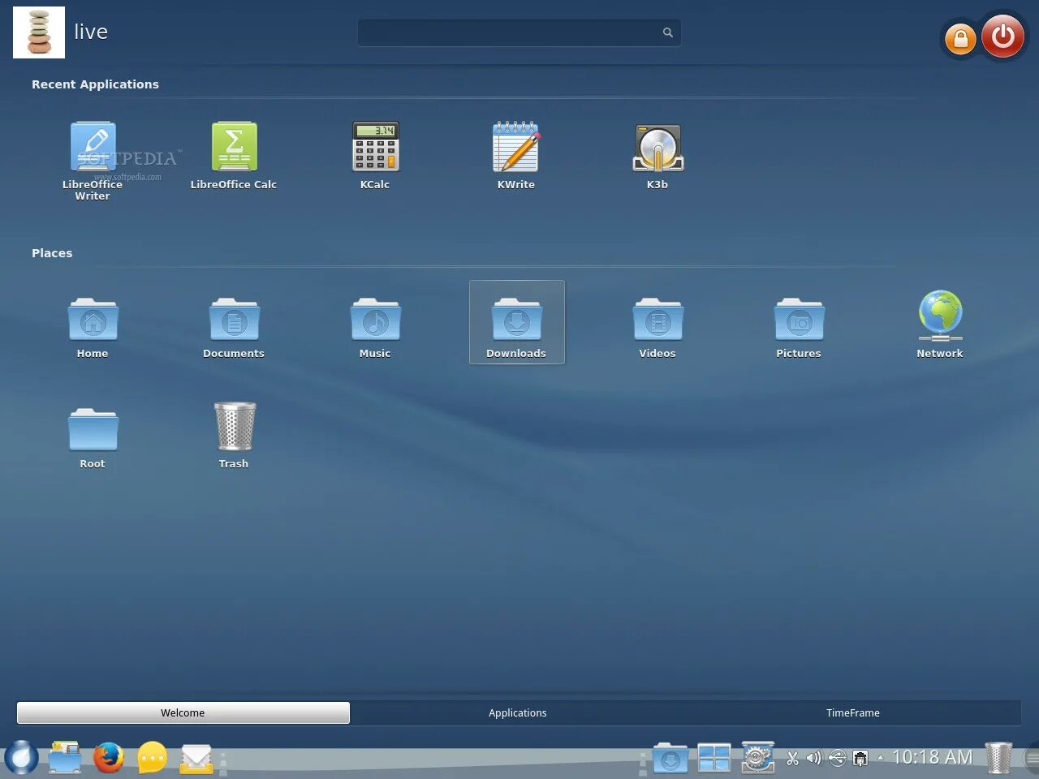The height and width of the screenshot is (779, 1039).
Task: Open the Root folder
Action: (x=93, y=437)
